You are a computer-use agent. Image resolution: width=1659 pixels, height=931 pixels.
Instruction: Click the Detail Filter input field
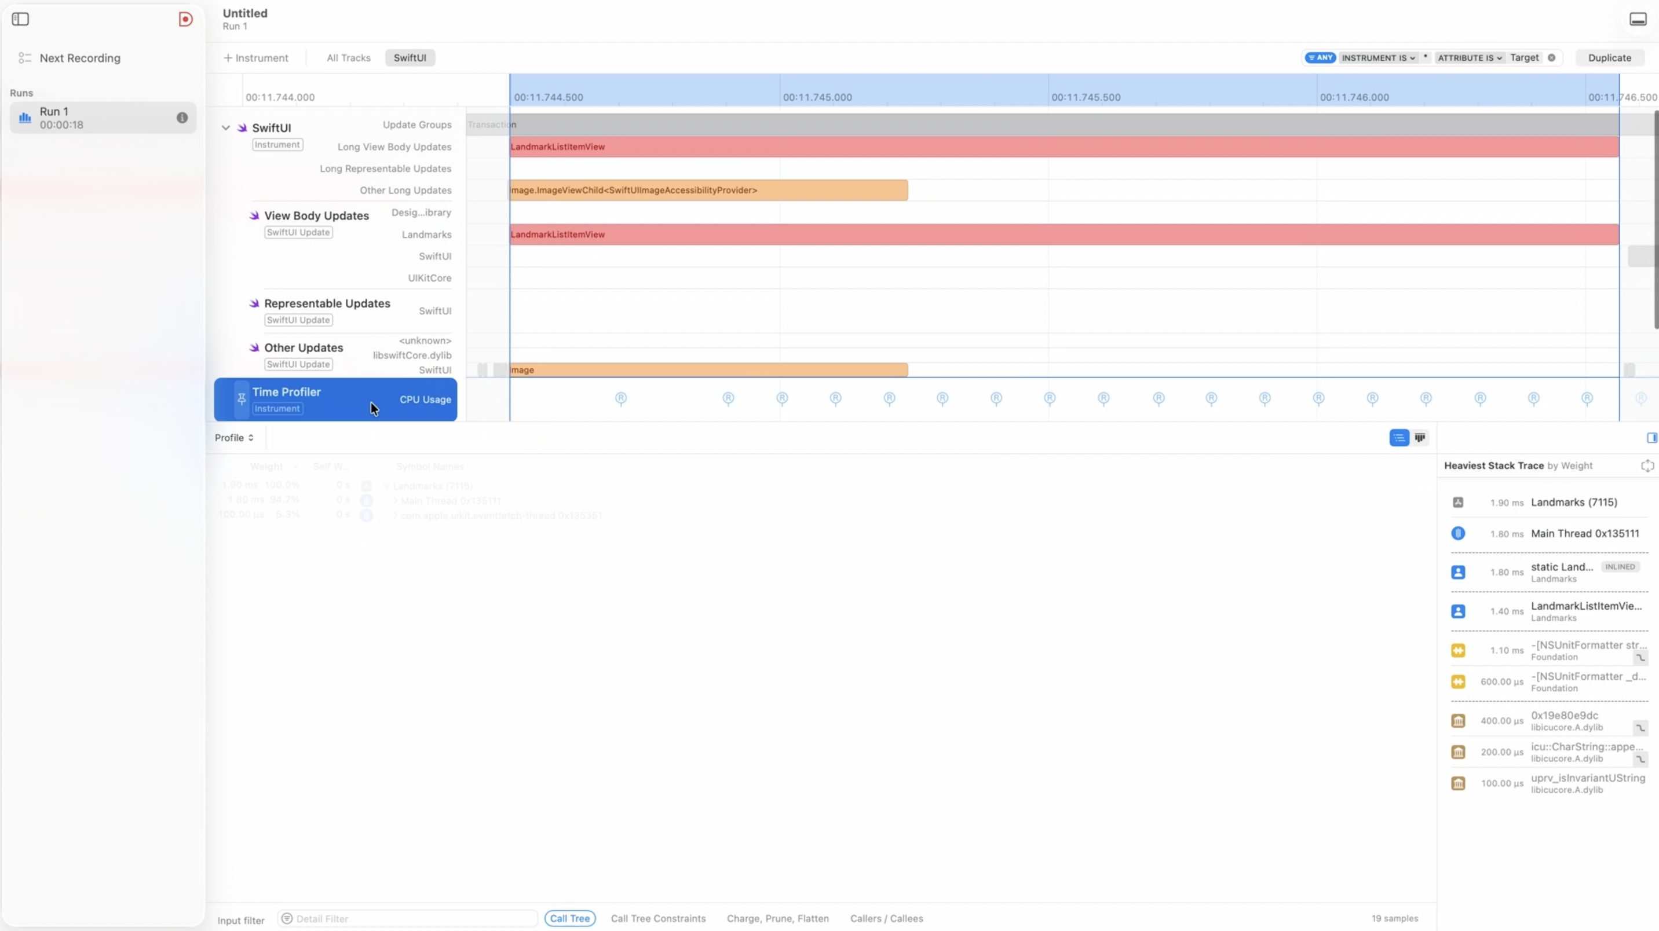412,919
